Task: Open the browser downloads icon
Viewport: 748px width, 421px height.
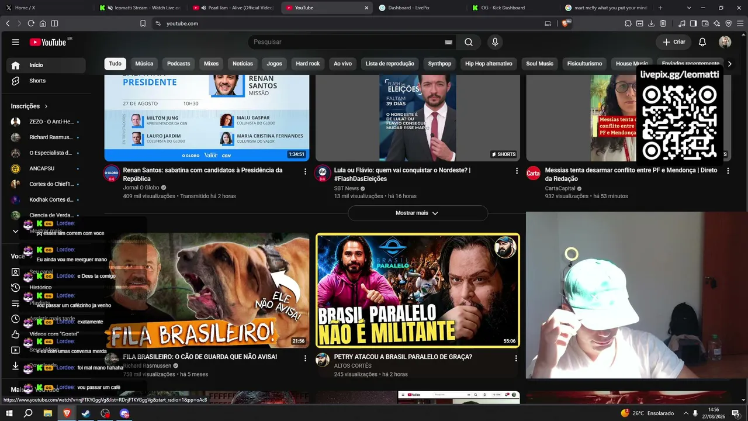Action: pos(652,23)
